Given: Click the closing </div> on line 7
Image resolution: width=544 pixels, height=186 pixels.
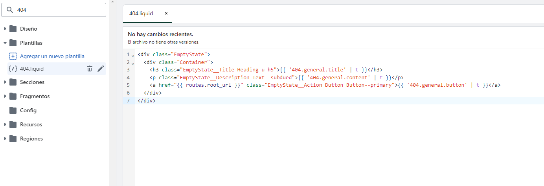Looking at the screenshot, I should point(147,100).
